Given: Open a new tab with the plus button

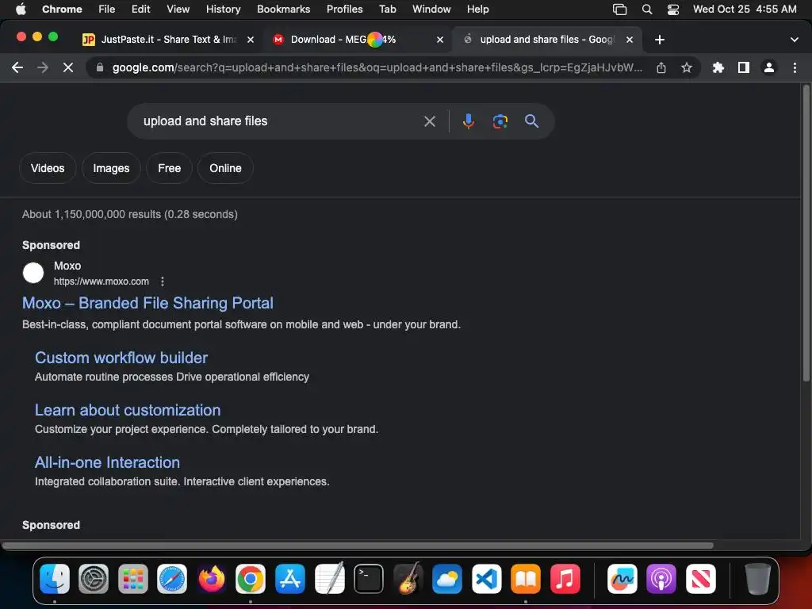Looking at the screenshot, I should click(659, 40).
